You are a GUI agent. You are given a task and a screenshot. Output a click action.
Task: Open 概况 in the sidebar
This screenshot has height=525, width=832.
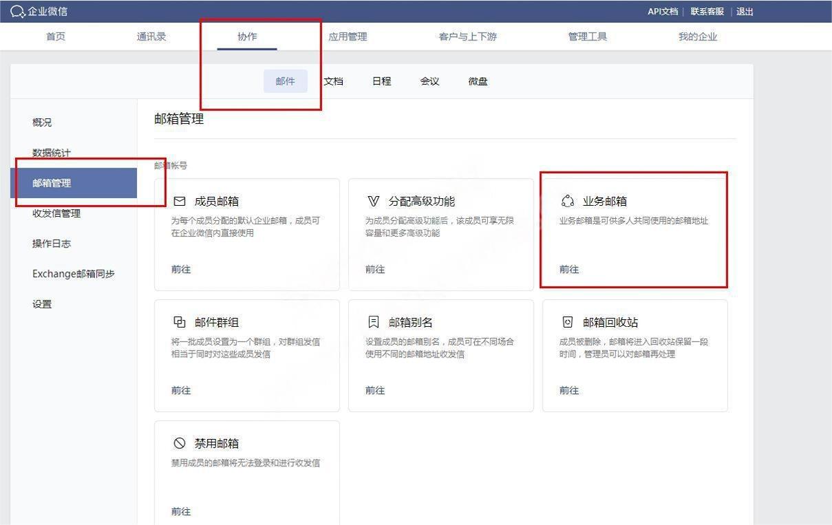42,122
